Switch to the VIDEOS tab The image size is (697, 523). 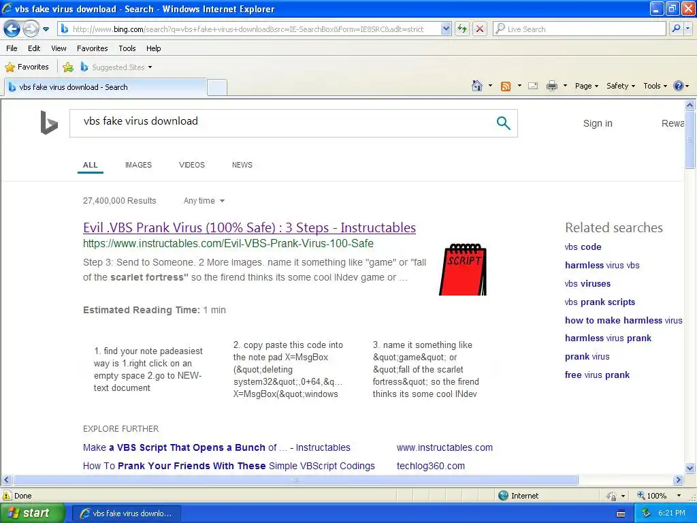coord(191,165)
